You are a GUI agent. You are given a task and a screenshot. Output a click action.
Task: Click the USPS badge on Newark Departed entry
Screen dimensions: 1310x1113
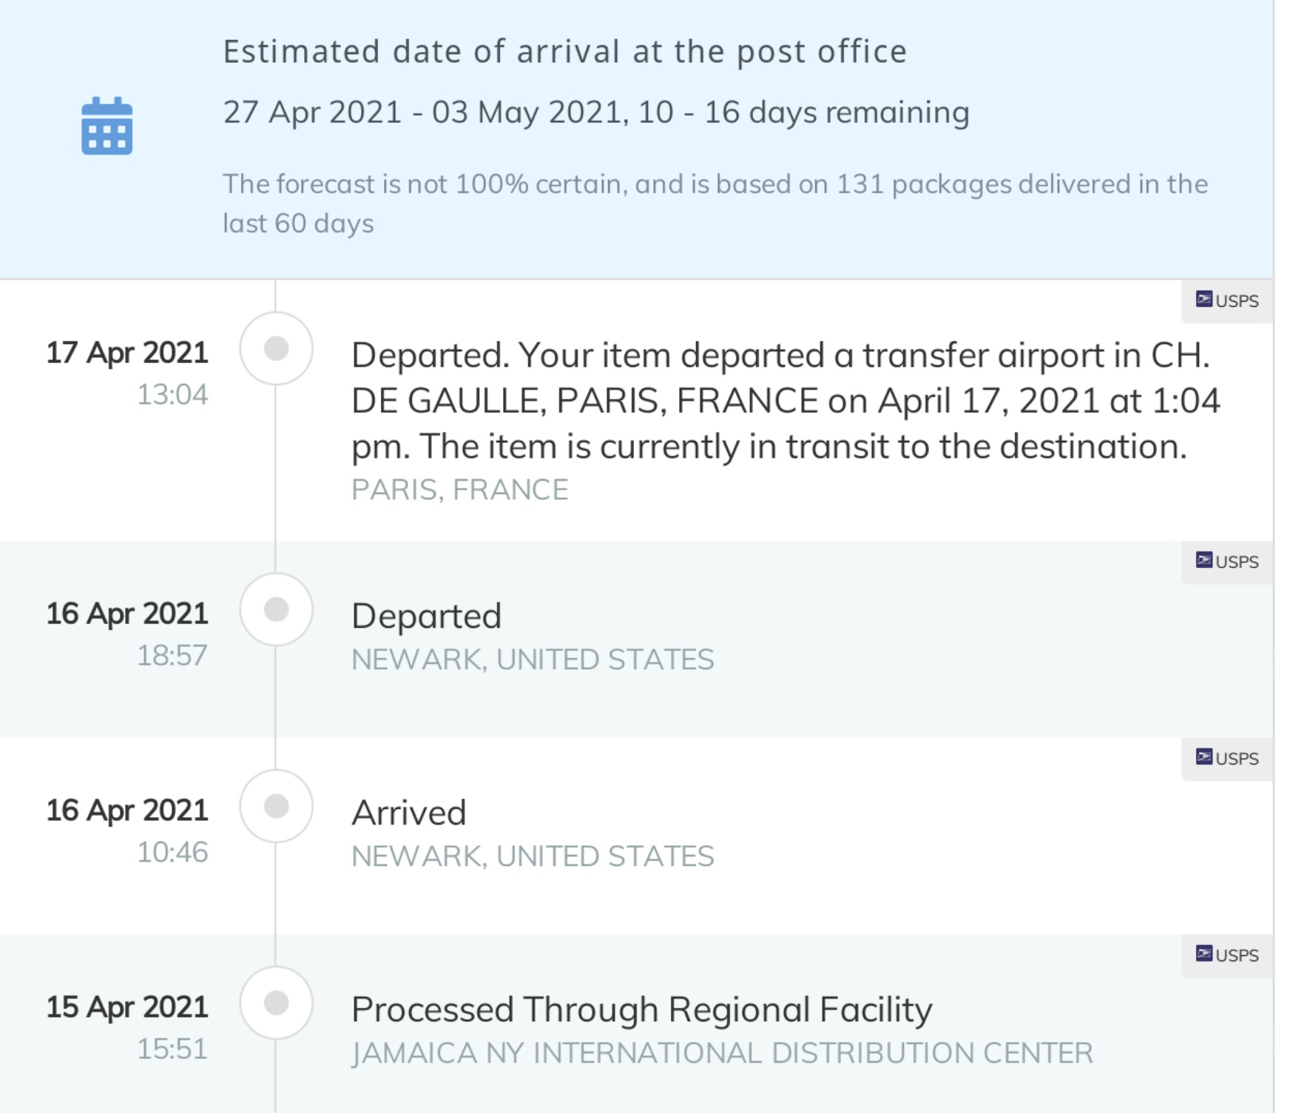pyautogui.click(x=1227, y=562)
